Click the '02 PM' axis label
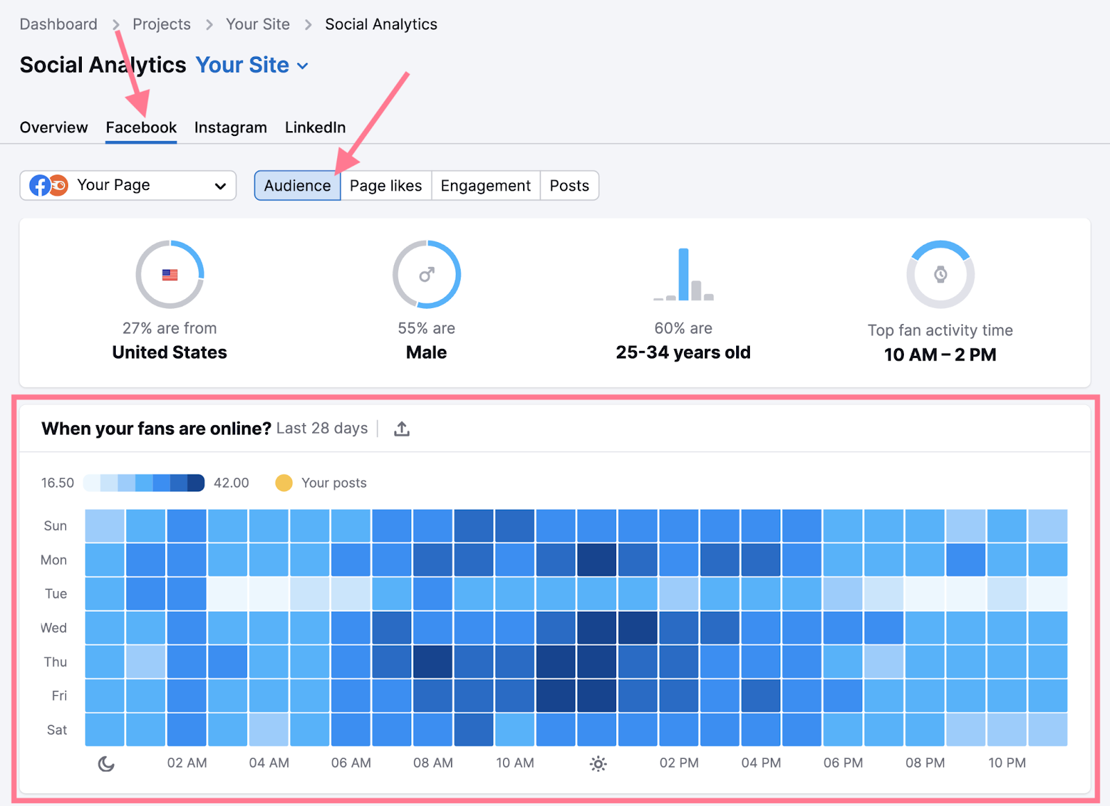The width and height of the screenshot is (1110, 806). (x=679, y=763)
